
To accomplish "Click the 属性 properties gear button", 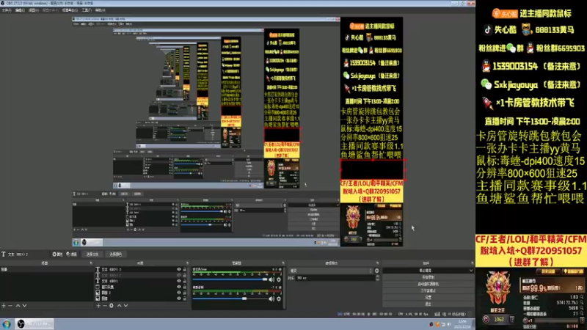I will coord(57,254).
